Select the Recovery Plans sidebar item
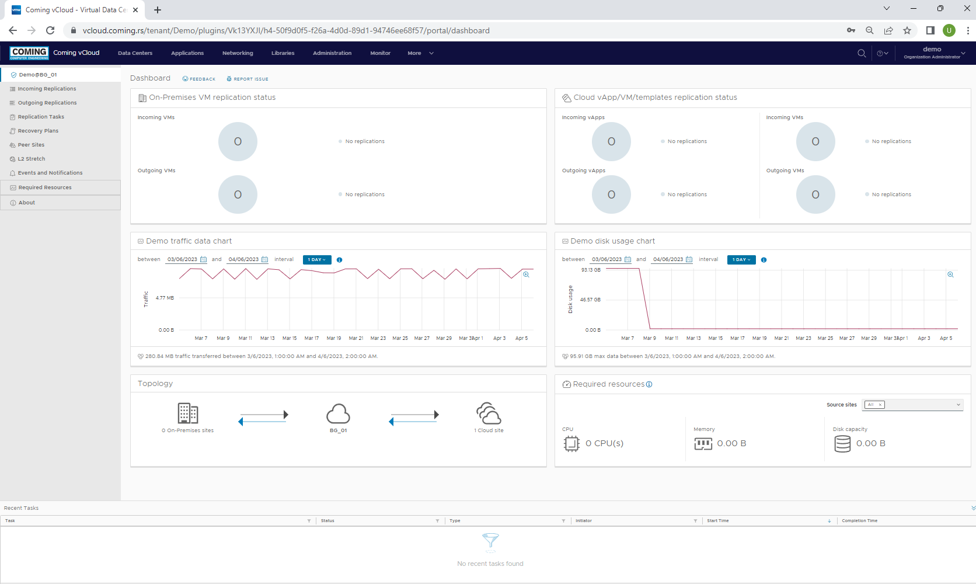The image size is (976, 584). coord(38,131)
